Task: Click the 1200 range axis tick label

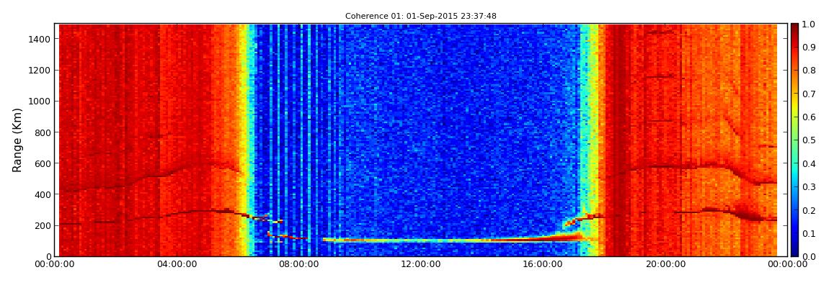Action: tap(40, 71)
